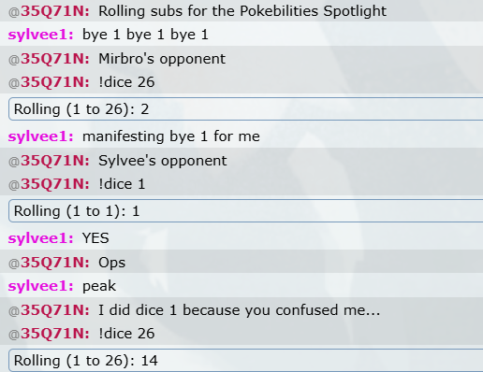Screen dimensions: 483x372
Task: Click the 'Sylvee's opponent' message text
Action: 163,161
